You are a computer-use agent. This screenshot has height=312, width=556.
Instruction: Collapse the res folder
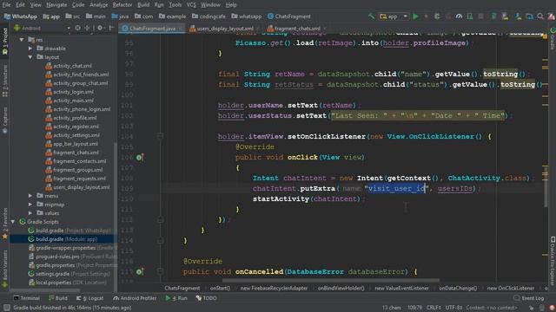click(x=22, y=40)
